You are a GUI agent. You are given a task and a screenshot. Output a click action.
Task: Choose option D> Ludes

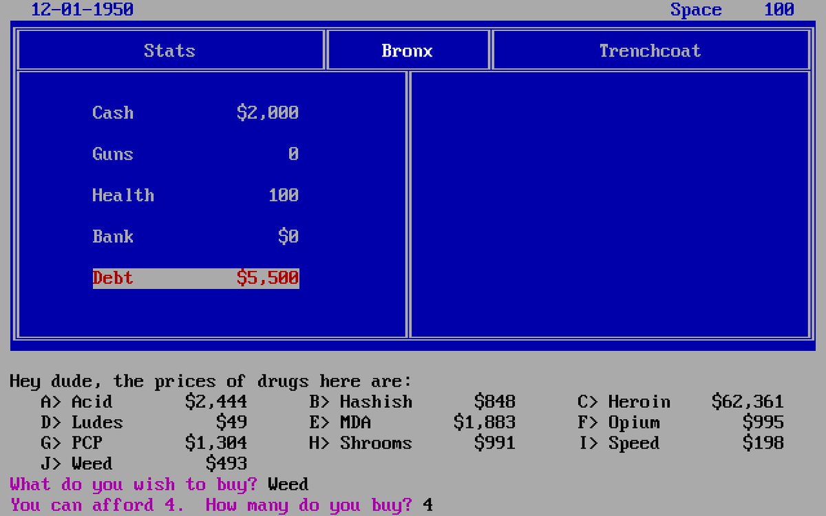pyautogui.click(x=82, y=422)
